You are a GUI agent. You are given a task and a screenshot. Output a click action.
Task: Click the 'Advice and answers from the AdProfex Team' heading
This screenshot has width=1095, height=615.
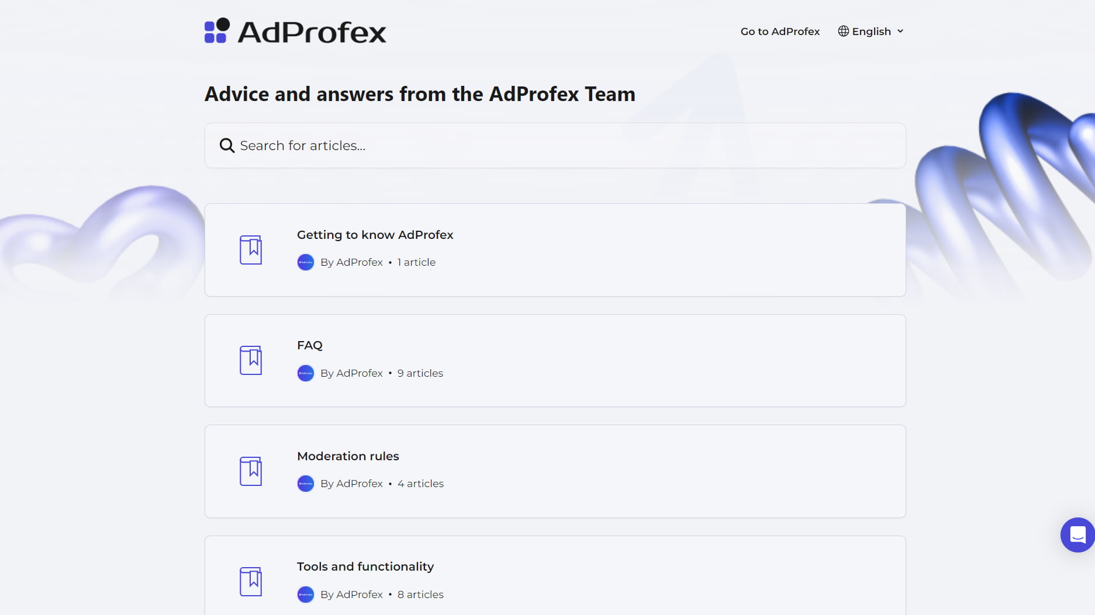tap(420, 94)
